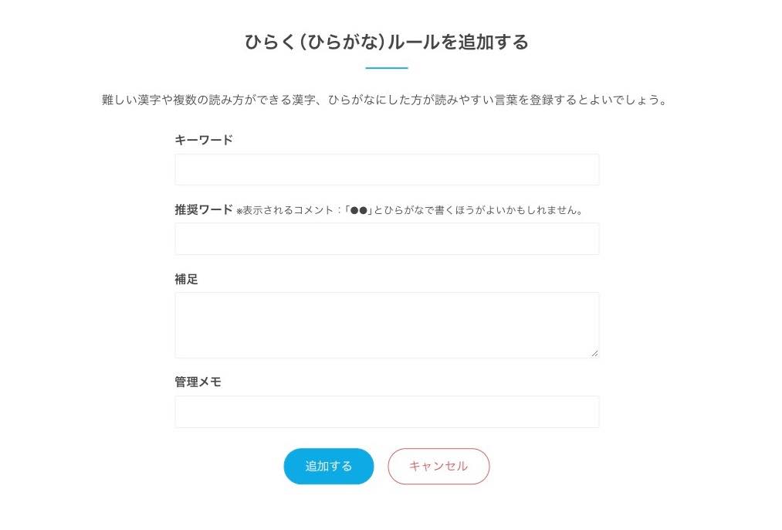Focus the 推奨ワード text box
Viewport: 782px width, 530px height.
[387, 239]
